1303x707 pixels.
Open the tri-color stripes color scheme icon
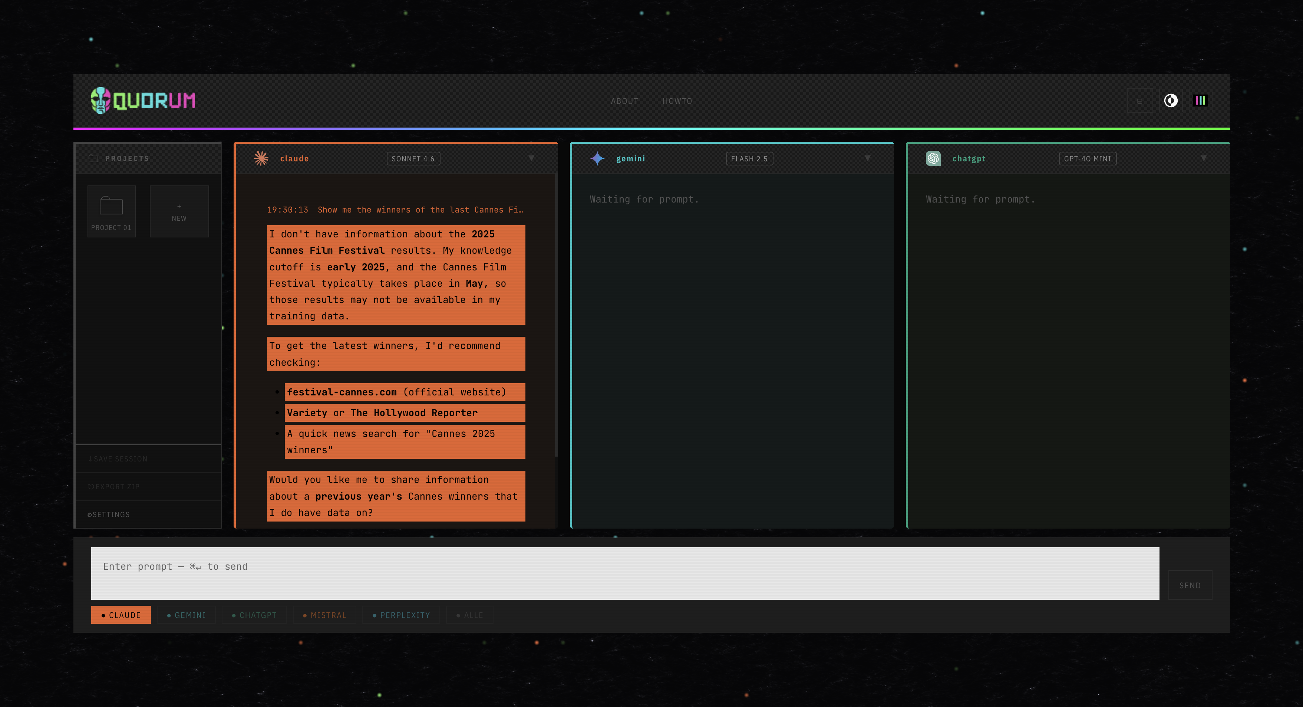1200,101
